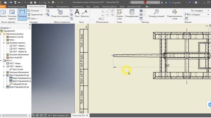211x118 pixels.
Task: Click the browser horizontal scrollbar
Action: click(14, 115)
